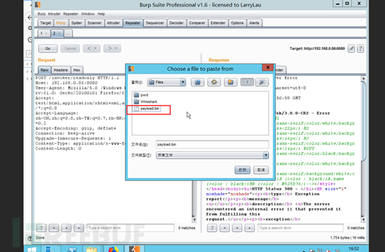Go to home folder icon

[214, 82]
